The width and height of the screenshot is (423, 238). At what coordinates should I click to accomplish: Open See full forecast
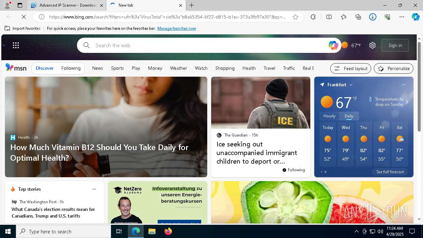[390, 172]
